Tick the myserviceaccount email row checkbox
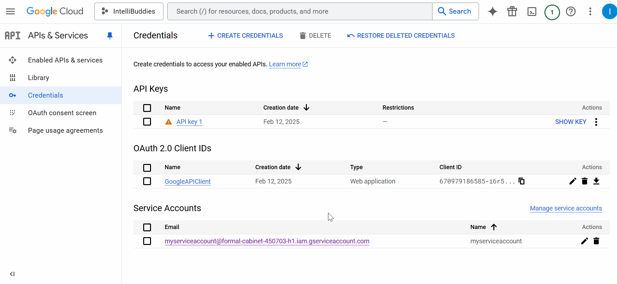The image size is (617, 284). pos(147,241)
